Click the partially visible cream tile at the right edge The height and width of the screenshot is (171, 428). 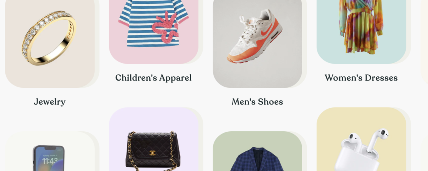tap(425, 41)
